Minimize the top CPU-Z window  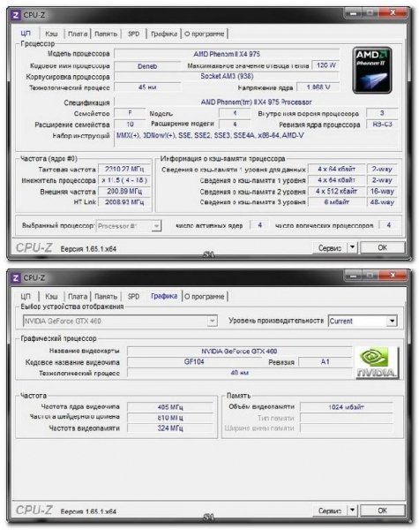tap(353, 13)
